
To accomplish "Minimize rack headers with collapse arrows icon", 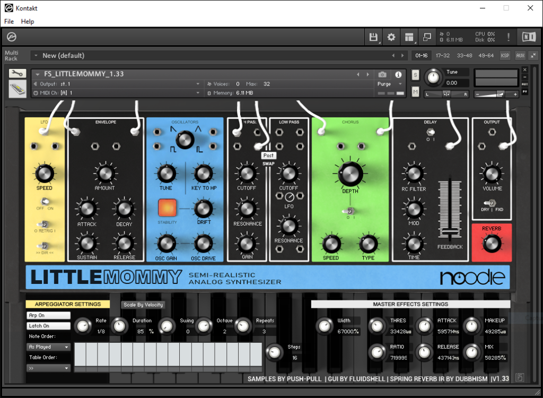I will (x=533, y=56).
